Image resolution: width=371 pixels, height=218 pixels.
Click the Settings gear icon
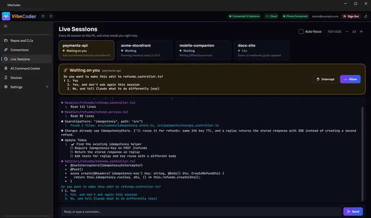6,87
